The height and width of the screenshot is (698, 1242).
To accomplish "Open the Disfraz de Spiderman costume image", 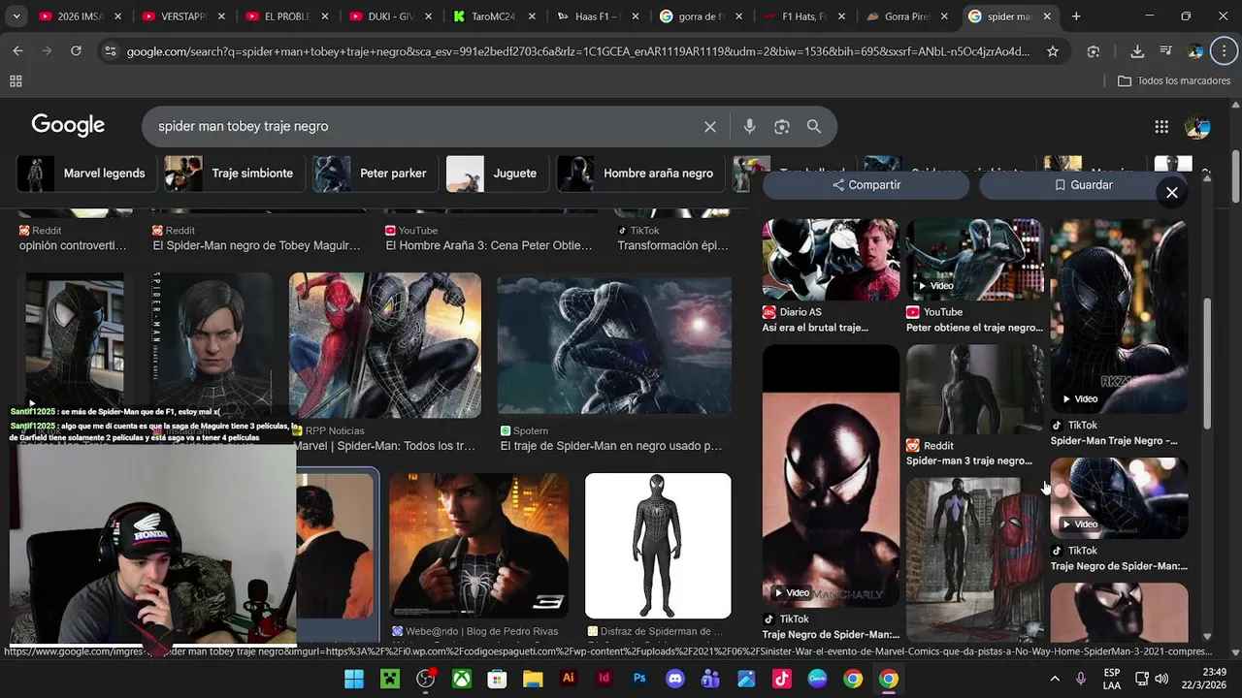I will pos(658,545).
